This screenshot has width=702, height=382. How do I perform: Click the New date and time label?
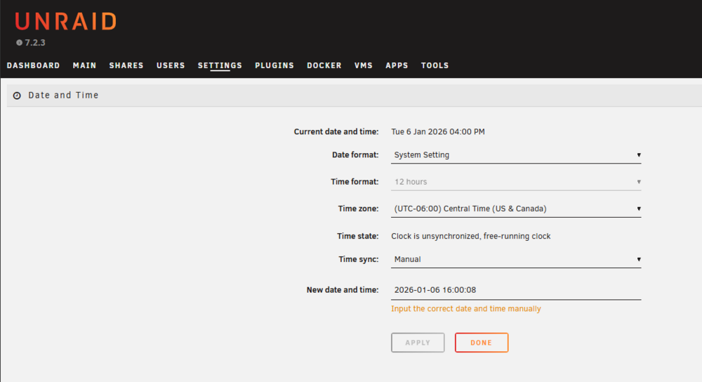(343, 290)
